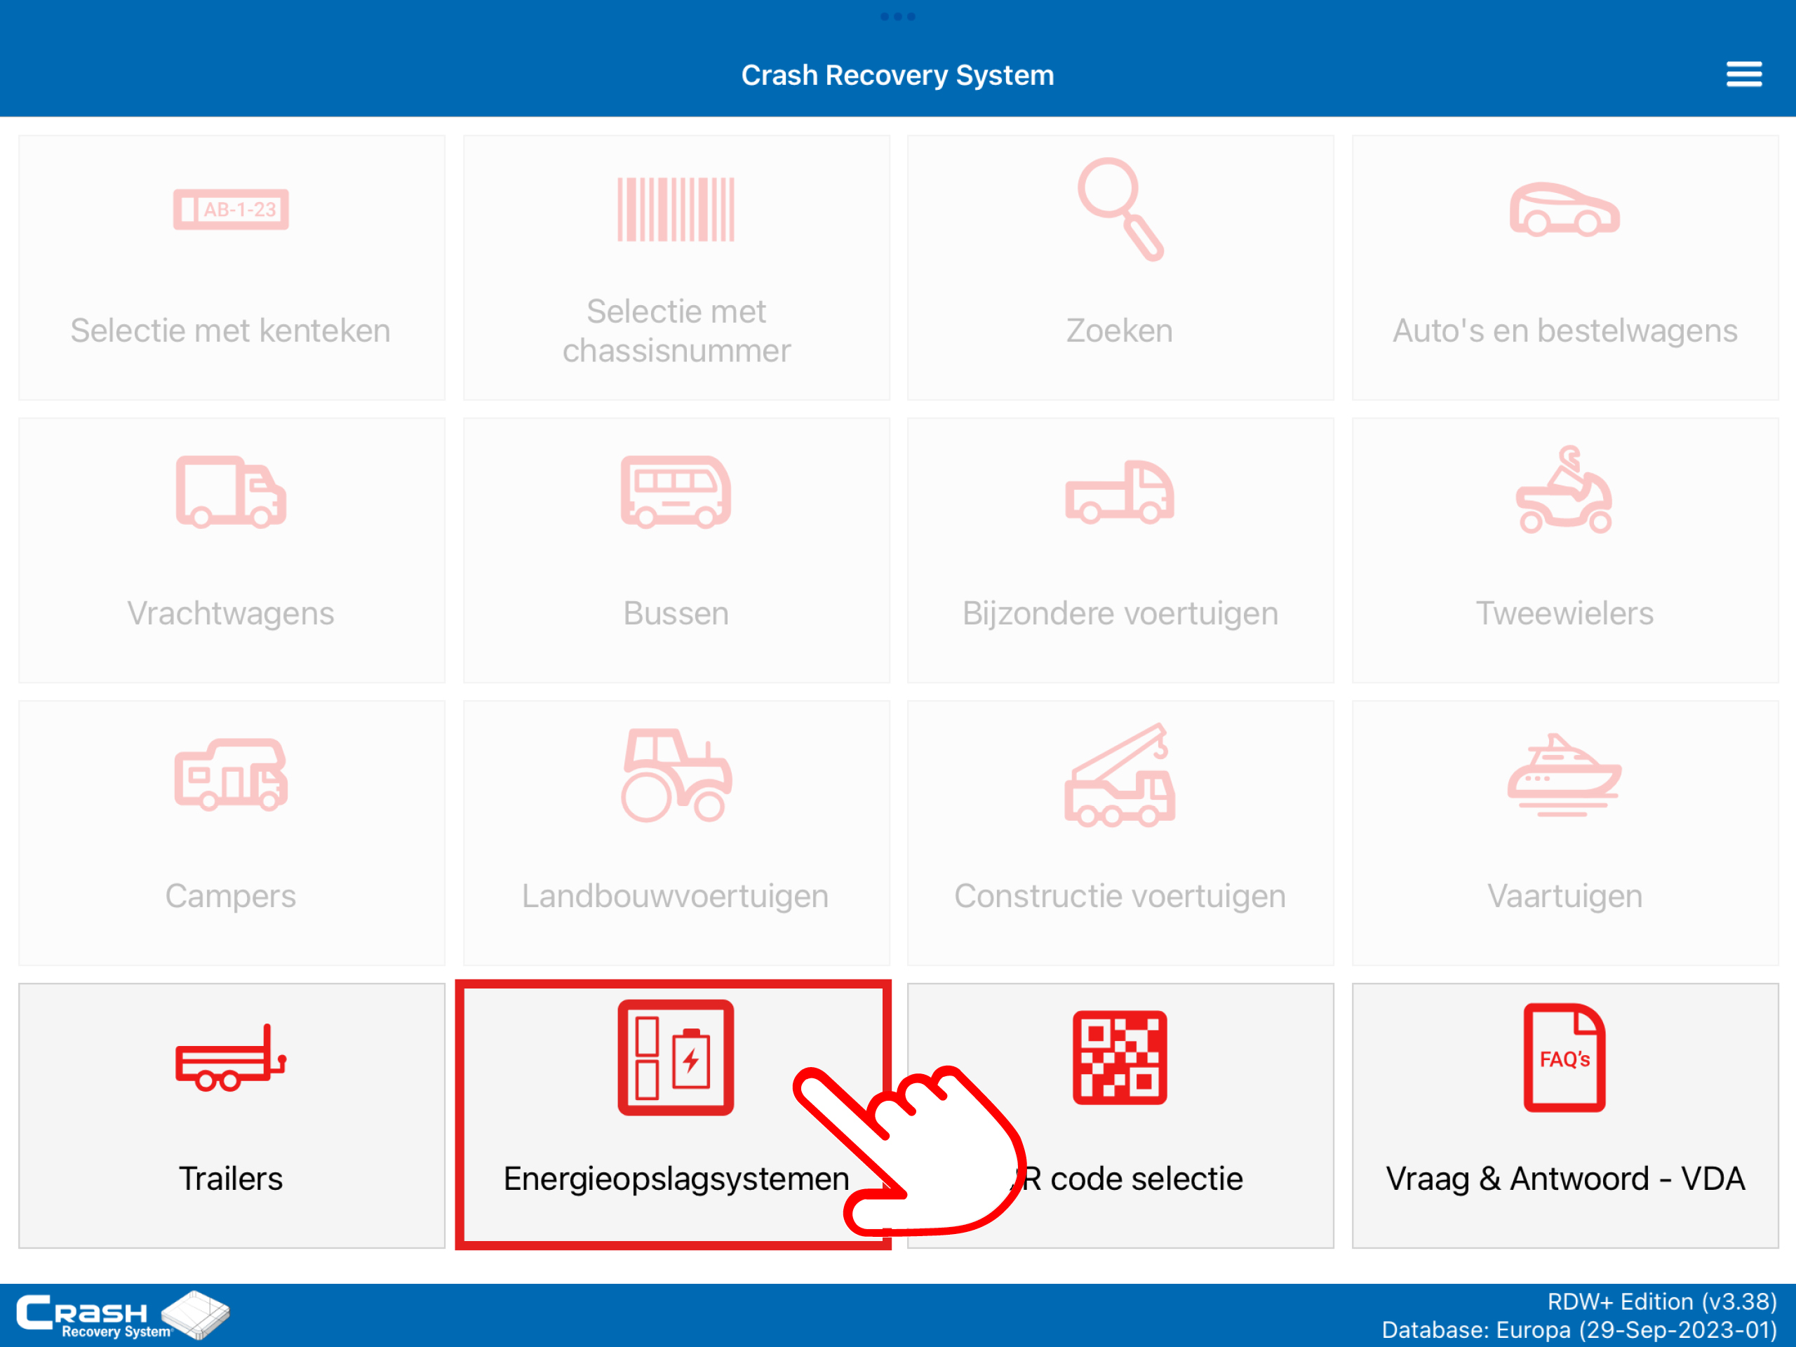Tap the barcode chassis number icon
Screen dimensions: 1796x1347
pyautogui.click(x=676, y=208)
